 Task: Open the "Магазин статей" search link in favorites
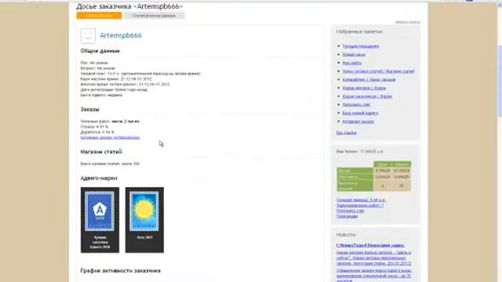pos(378,71)
